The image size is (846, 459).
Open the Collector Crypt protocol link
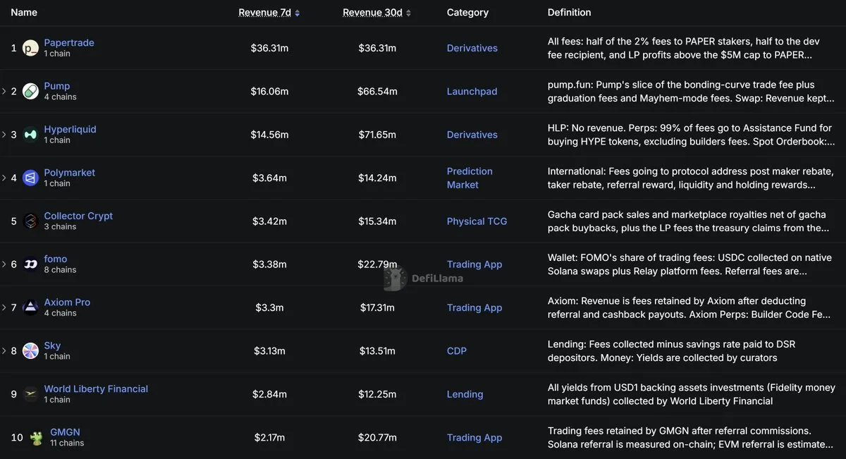click(x=78, y=216)
